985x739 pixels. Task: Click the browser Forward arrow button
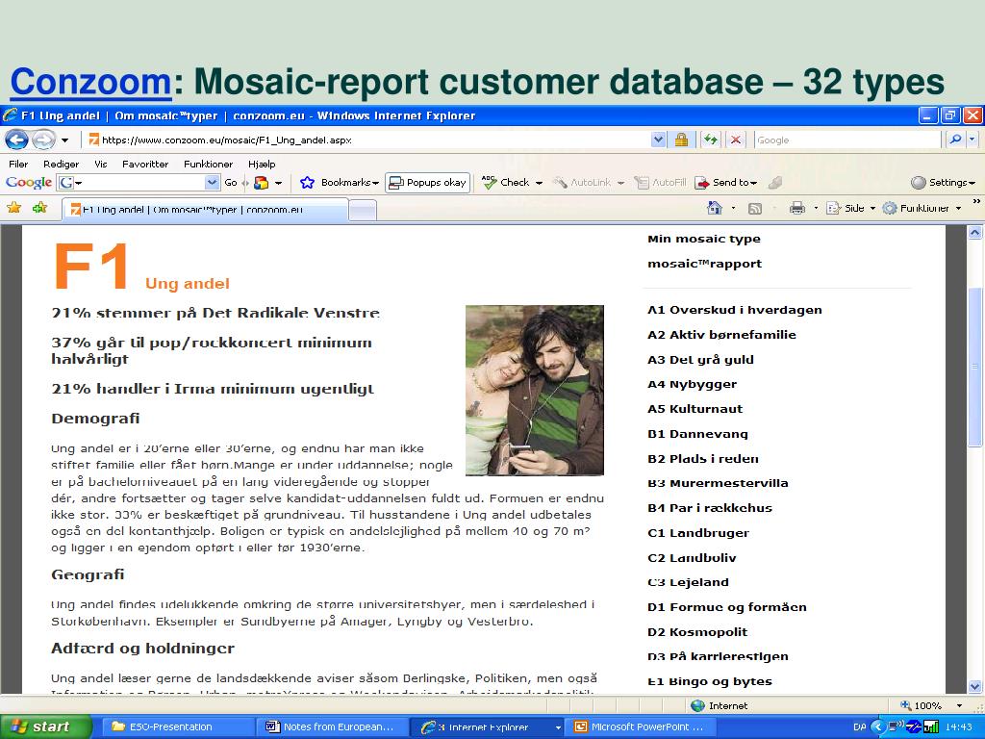(x=43, y=140)
